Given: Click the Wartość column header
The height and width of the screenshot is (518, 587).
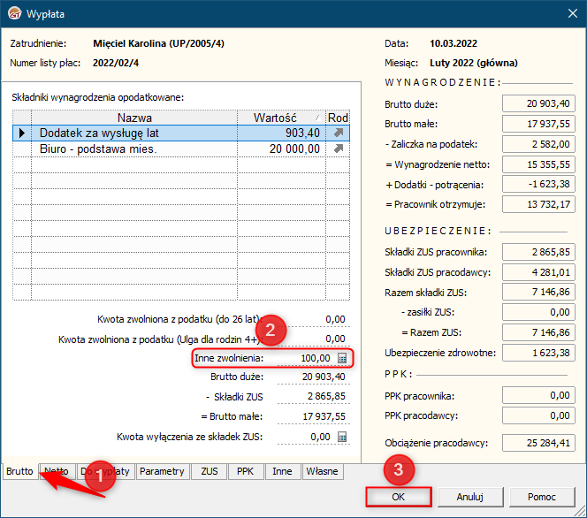Looking at the screenshot, I should 280,118.
